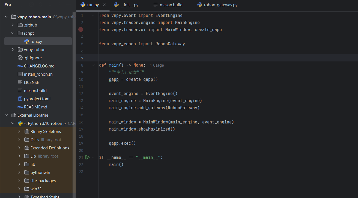Screen dimensions: 358x198
Task: Click the green run arrow in gutter
Action: tap(87, 157)
